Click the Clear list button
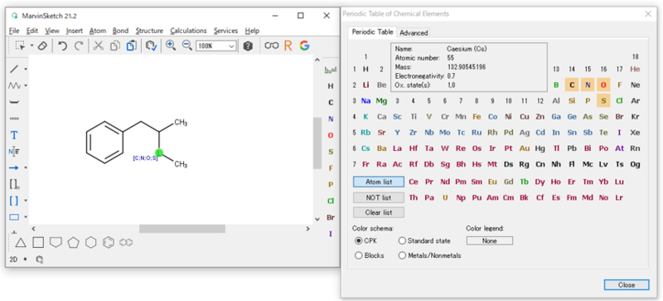 pyautogui.click(x=379, y=212)
